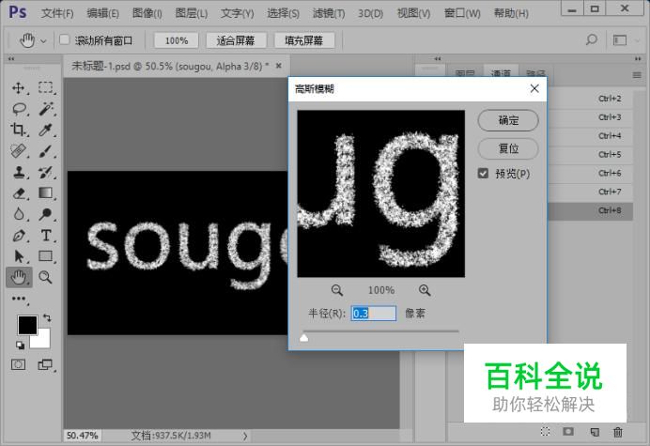
Task: Collapse the right panel group arrows
Action: point(638,59)
